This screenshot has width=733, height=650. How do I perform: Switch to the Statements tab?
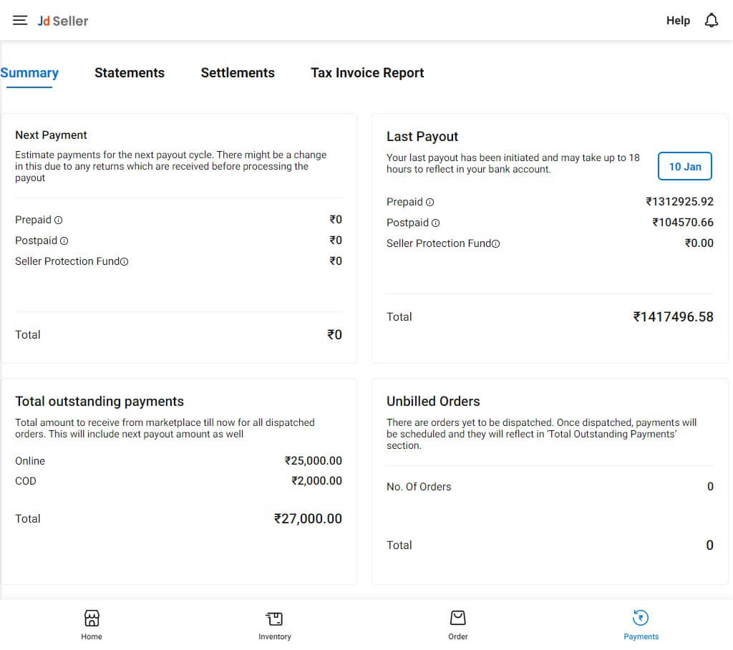coord(130,72)
